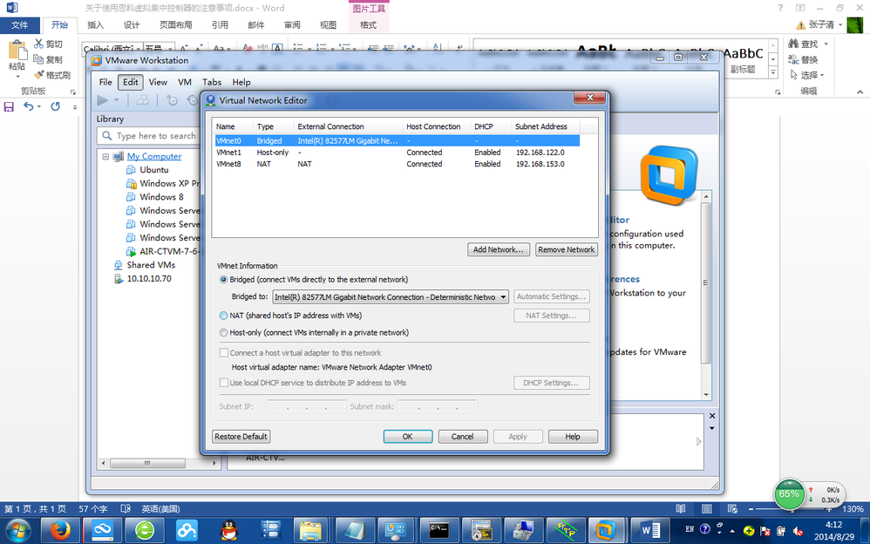Confirm the dialog with OK
This screenshot has width=870, height=544.
click(408, 436)
